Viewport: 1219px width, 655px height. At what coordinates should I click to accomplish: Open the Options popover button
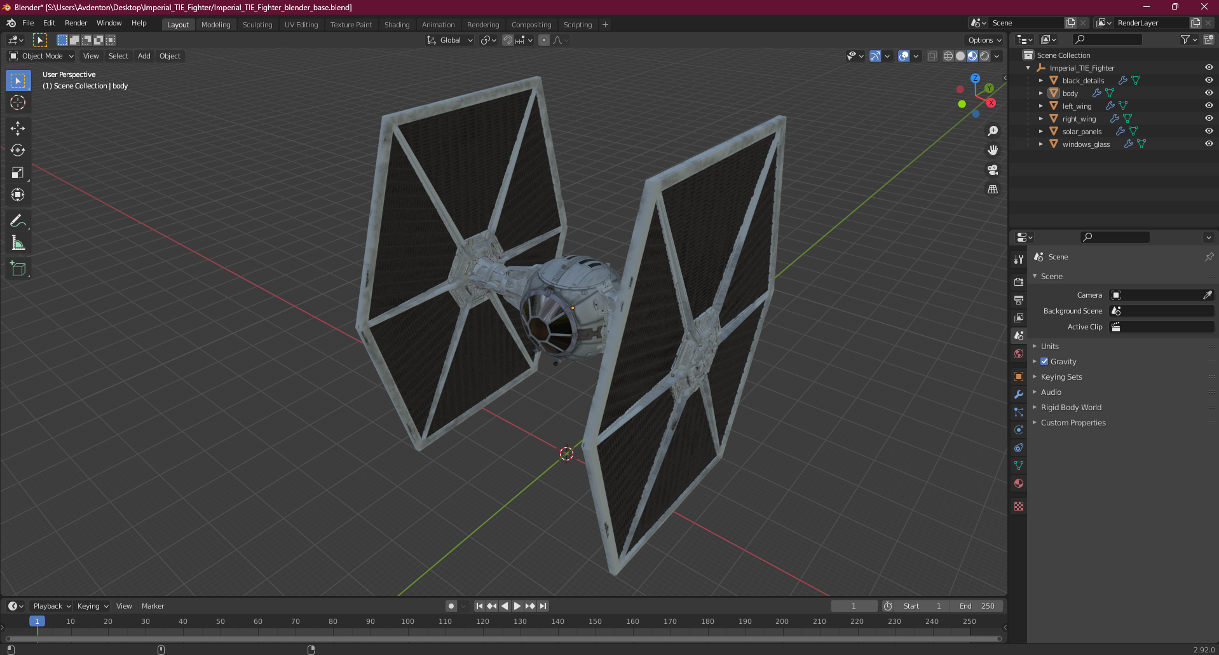(x=984, y=40)
